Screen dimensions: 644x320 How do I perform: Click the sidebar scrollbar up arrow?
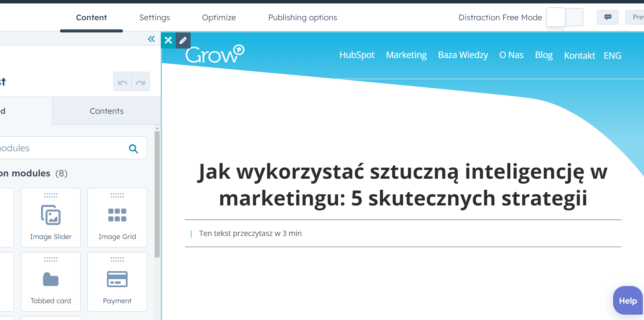tap(157, 129)
